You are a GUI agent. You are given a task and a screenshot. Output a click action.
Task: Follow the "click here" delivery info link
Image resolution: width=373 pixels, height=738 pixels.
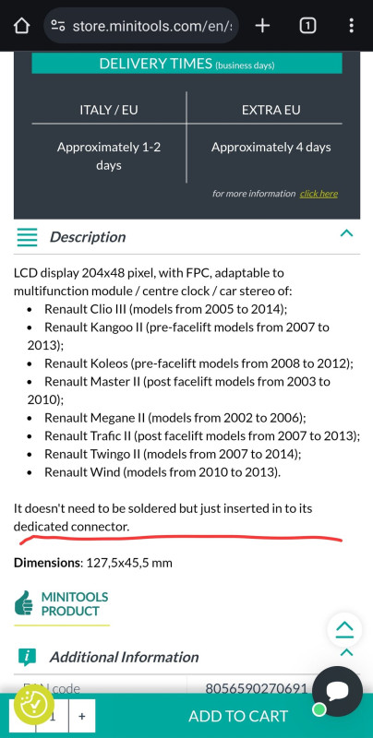coord(319,194)
